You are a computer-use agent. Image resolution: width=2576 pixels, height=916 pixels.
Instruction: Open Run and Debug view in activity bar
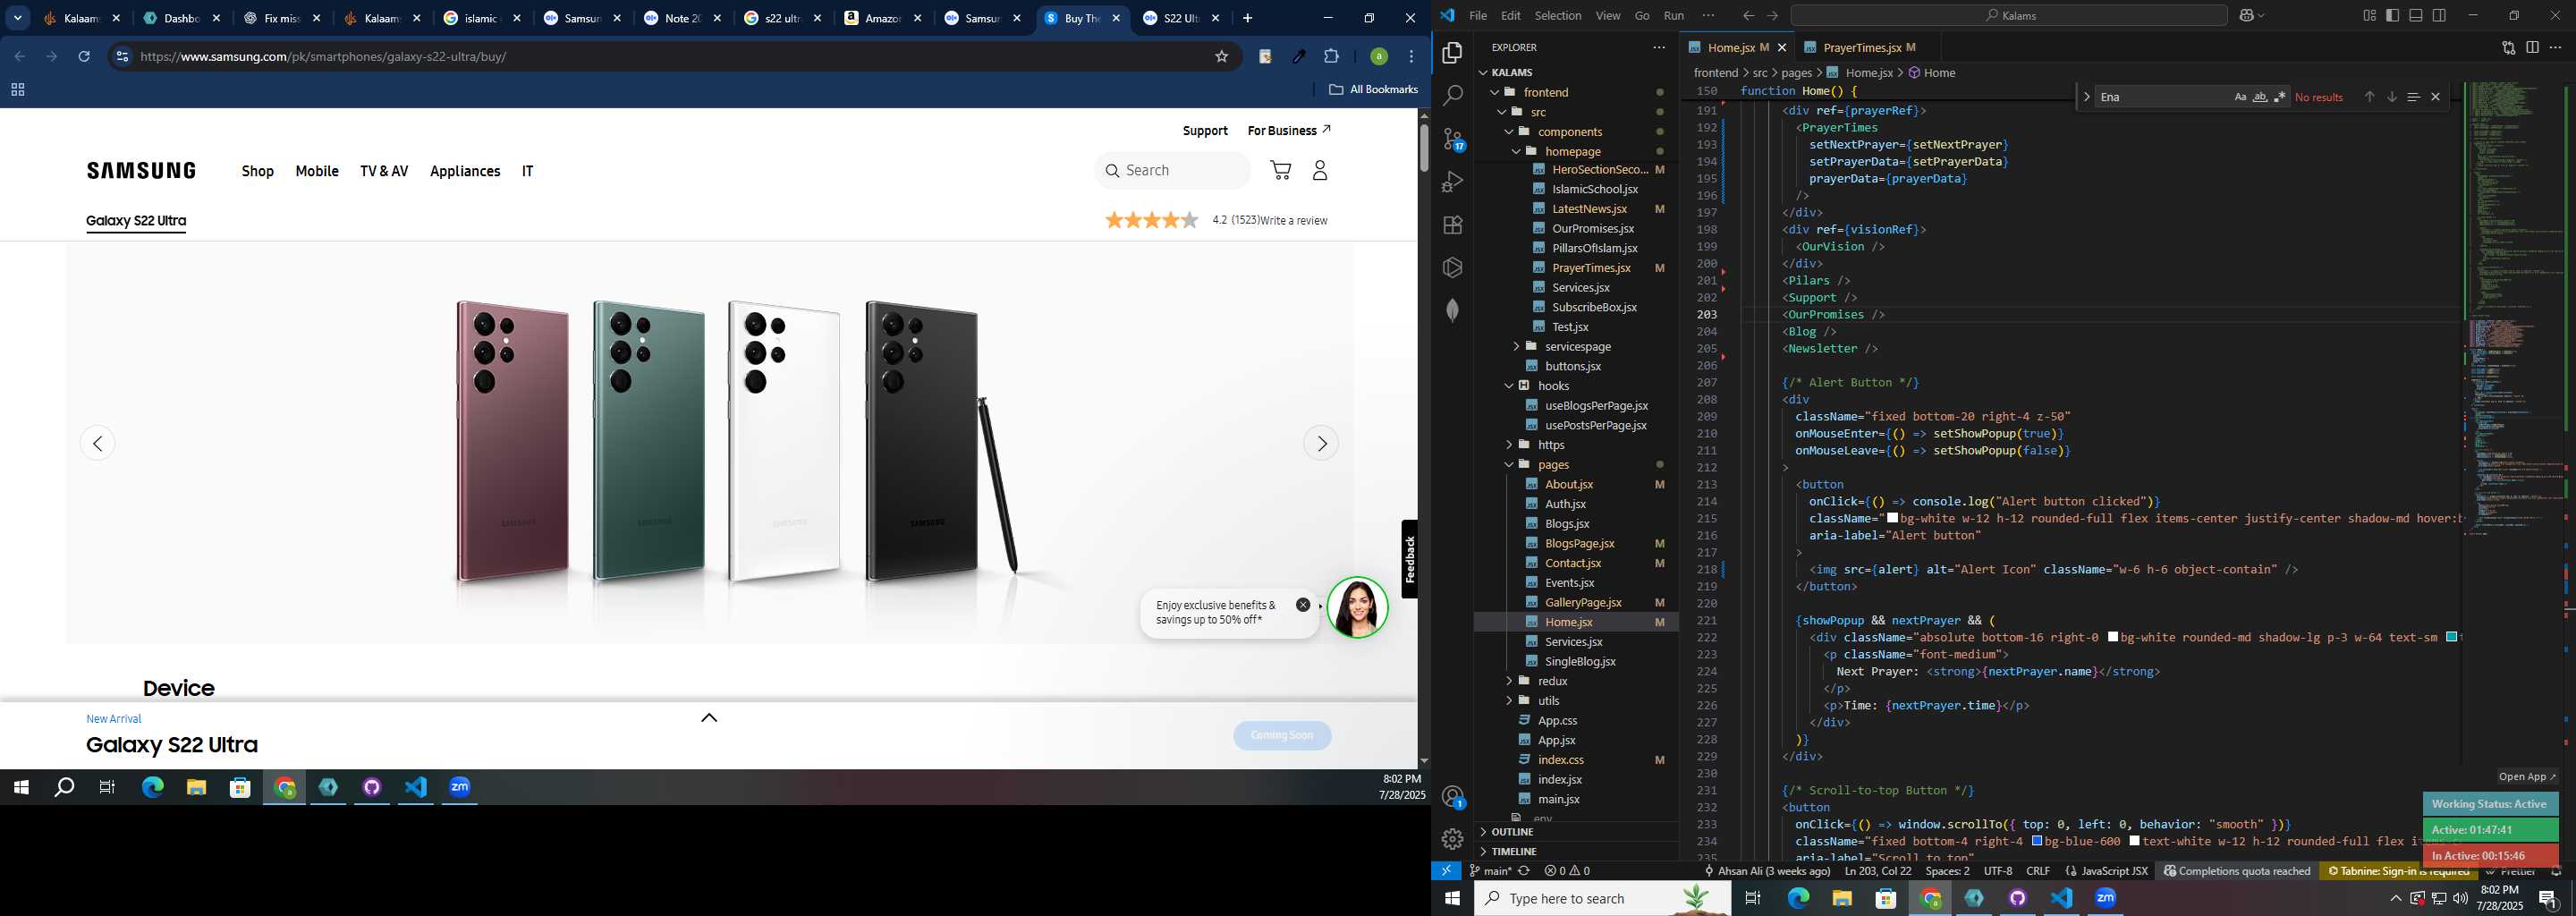coord(1452,182)
